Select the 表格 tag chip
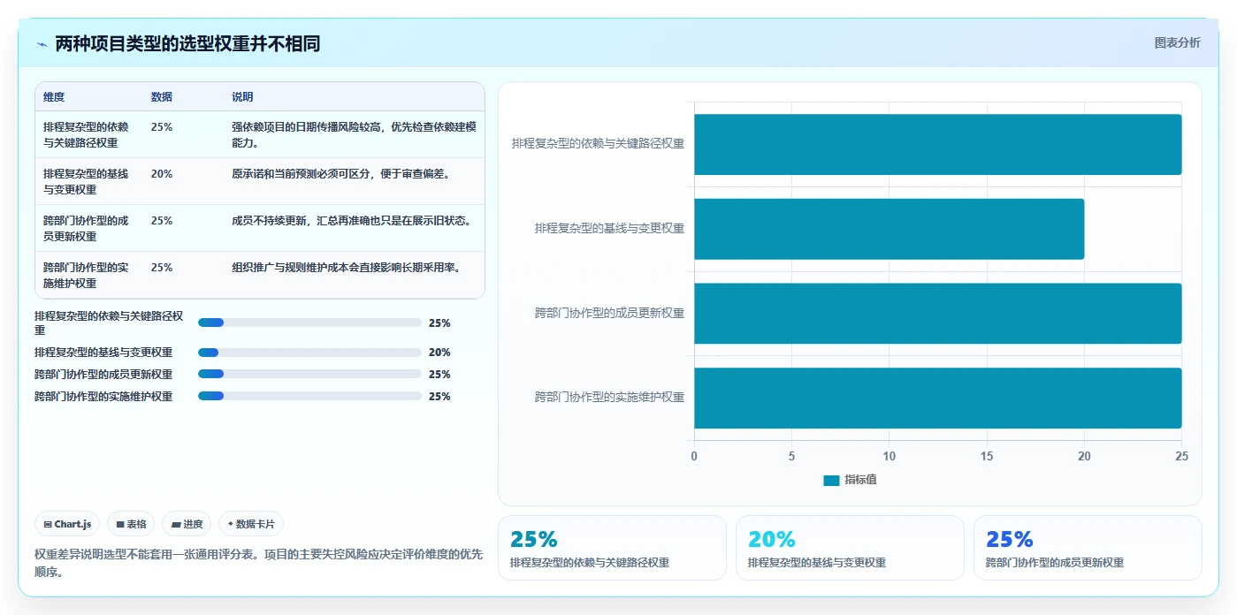 pos(131,524)
